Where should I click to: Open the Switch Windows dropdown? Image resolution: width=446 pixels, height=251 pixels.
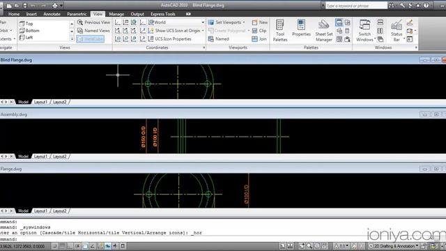tap(365, 31)
